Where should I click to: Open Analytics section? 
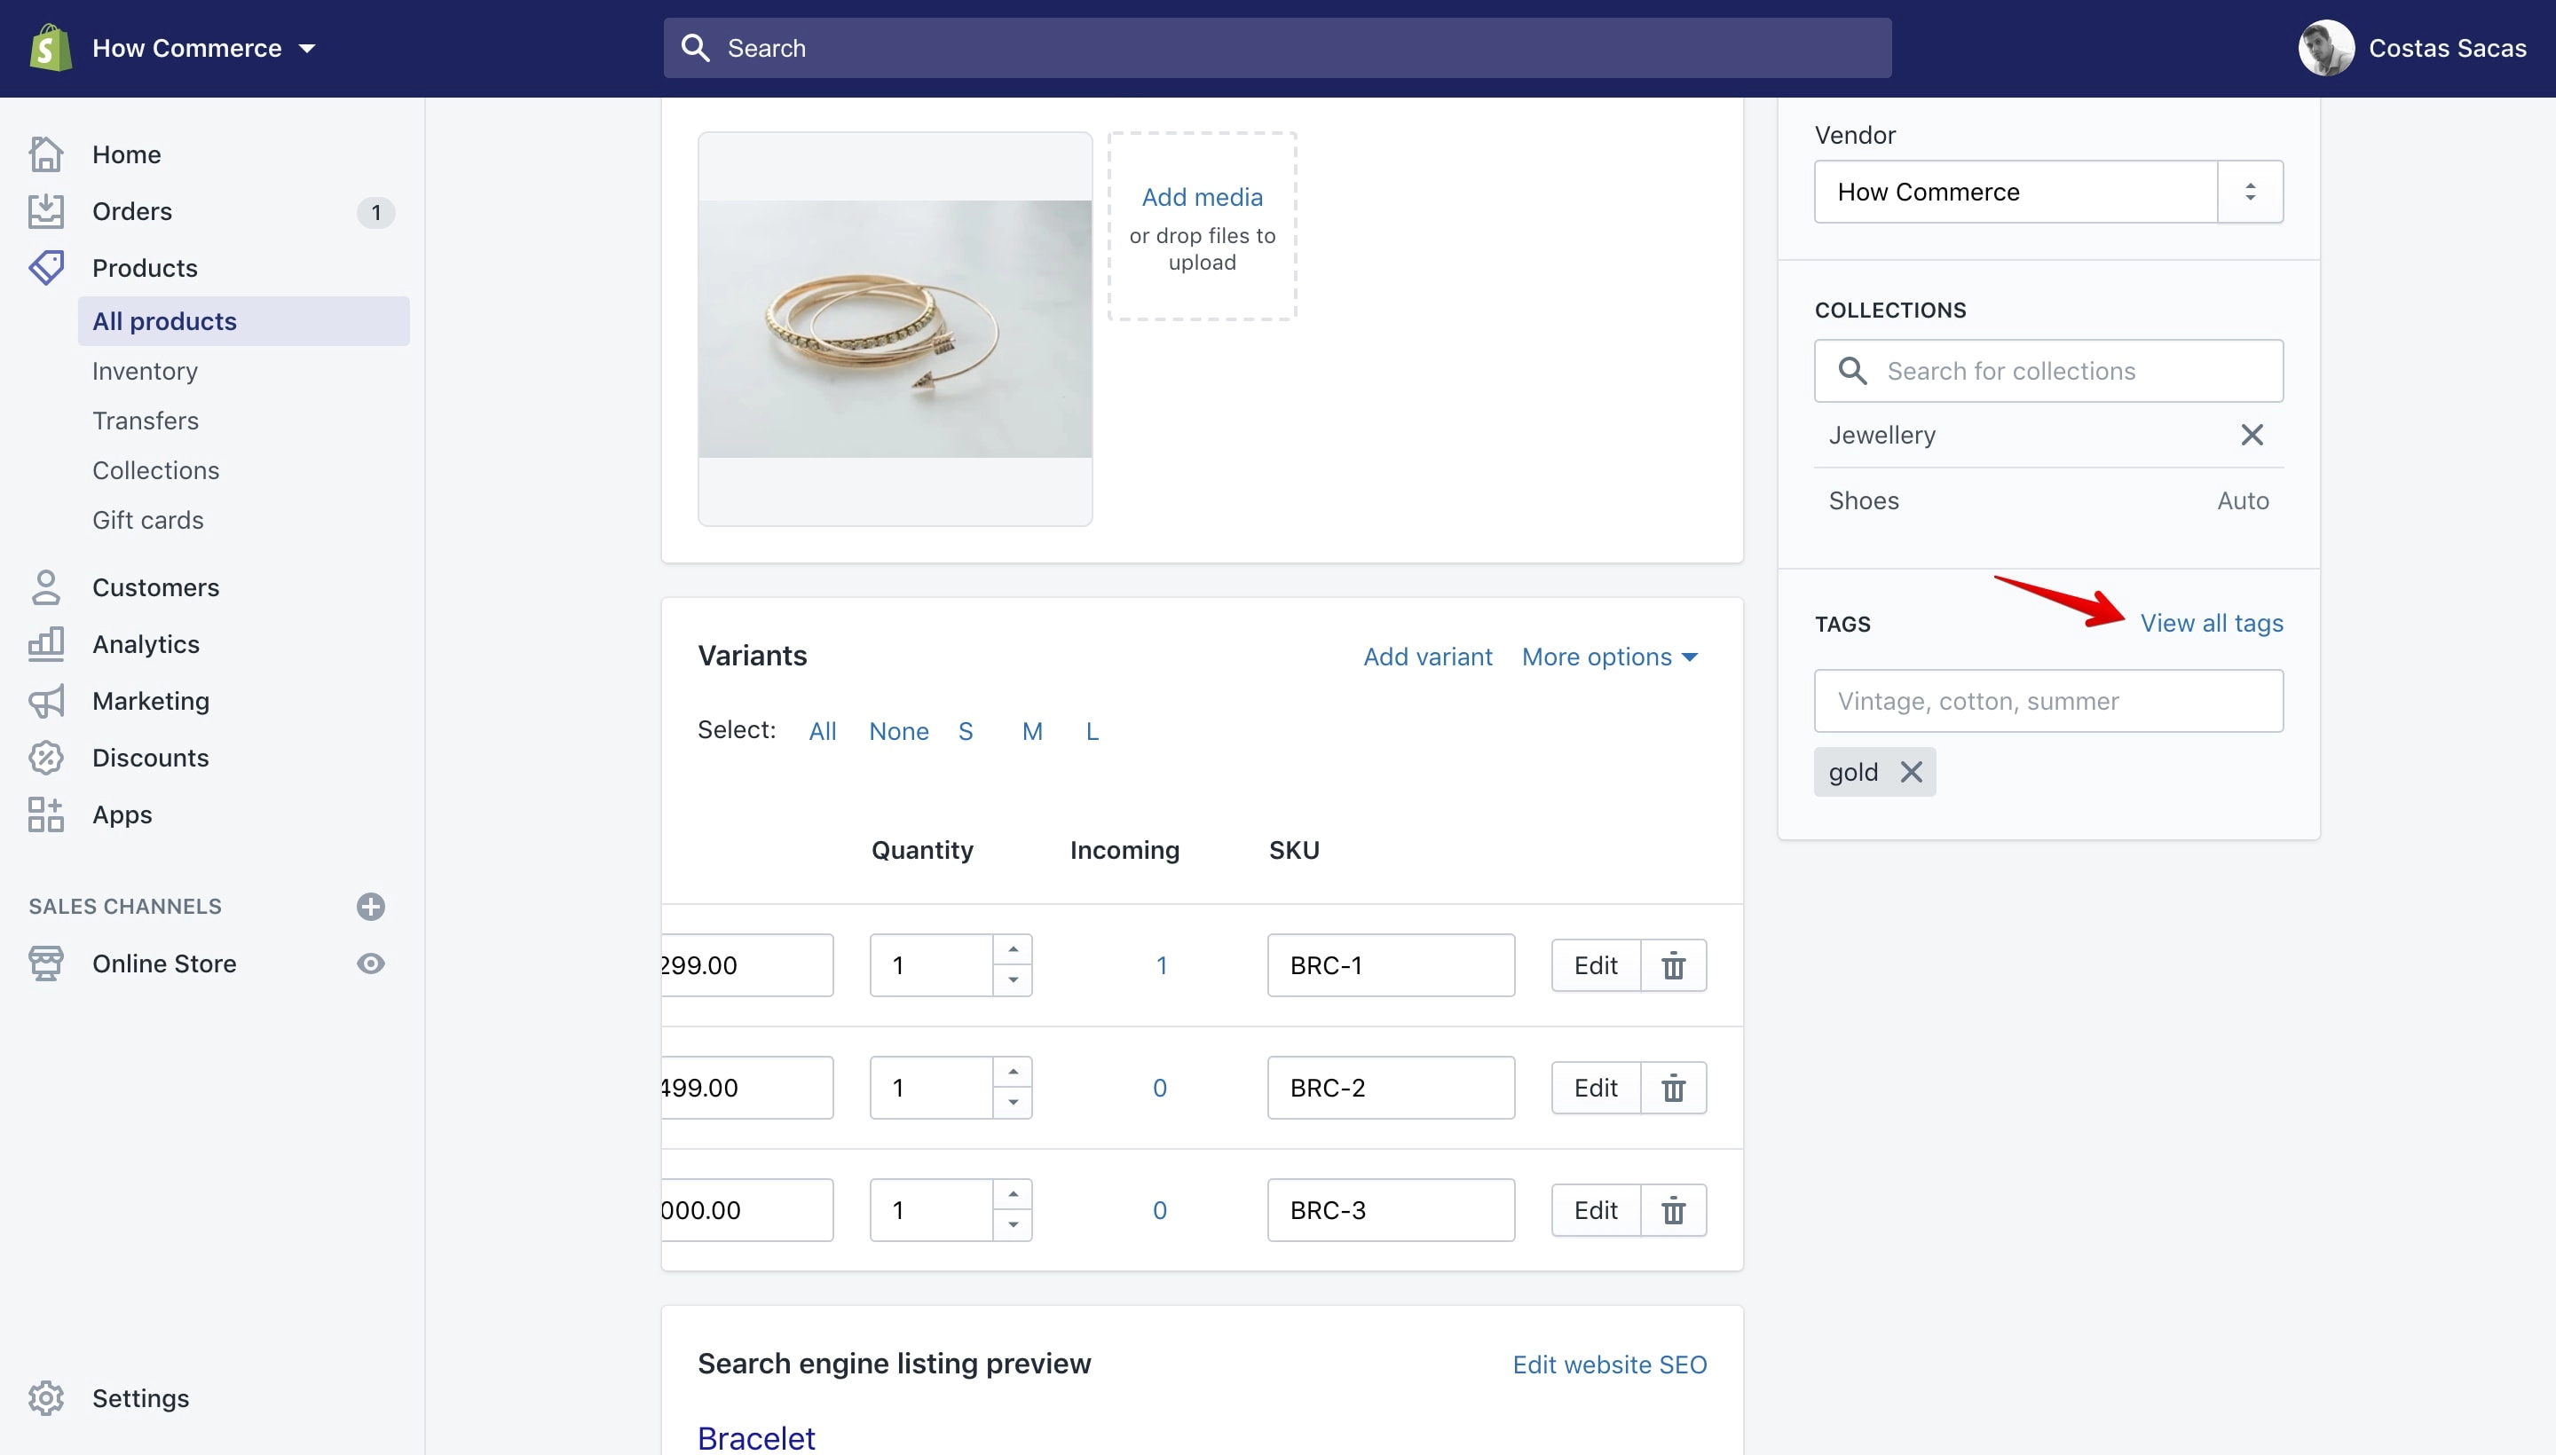[x=145, y=645]
